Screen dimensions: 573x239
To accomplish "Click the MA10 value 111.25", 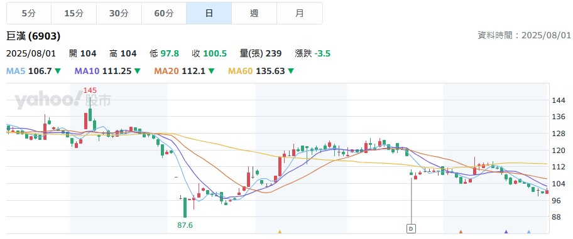I will tap(117, 71).
